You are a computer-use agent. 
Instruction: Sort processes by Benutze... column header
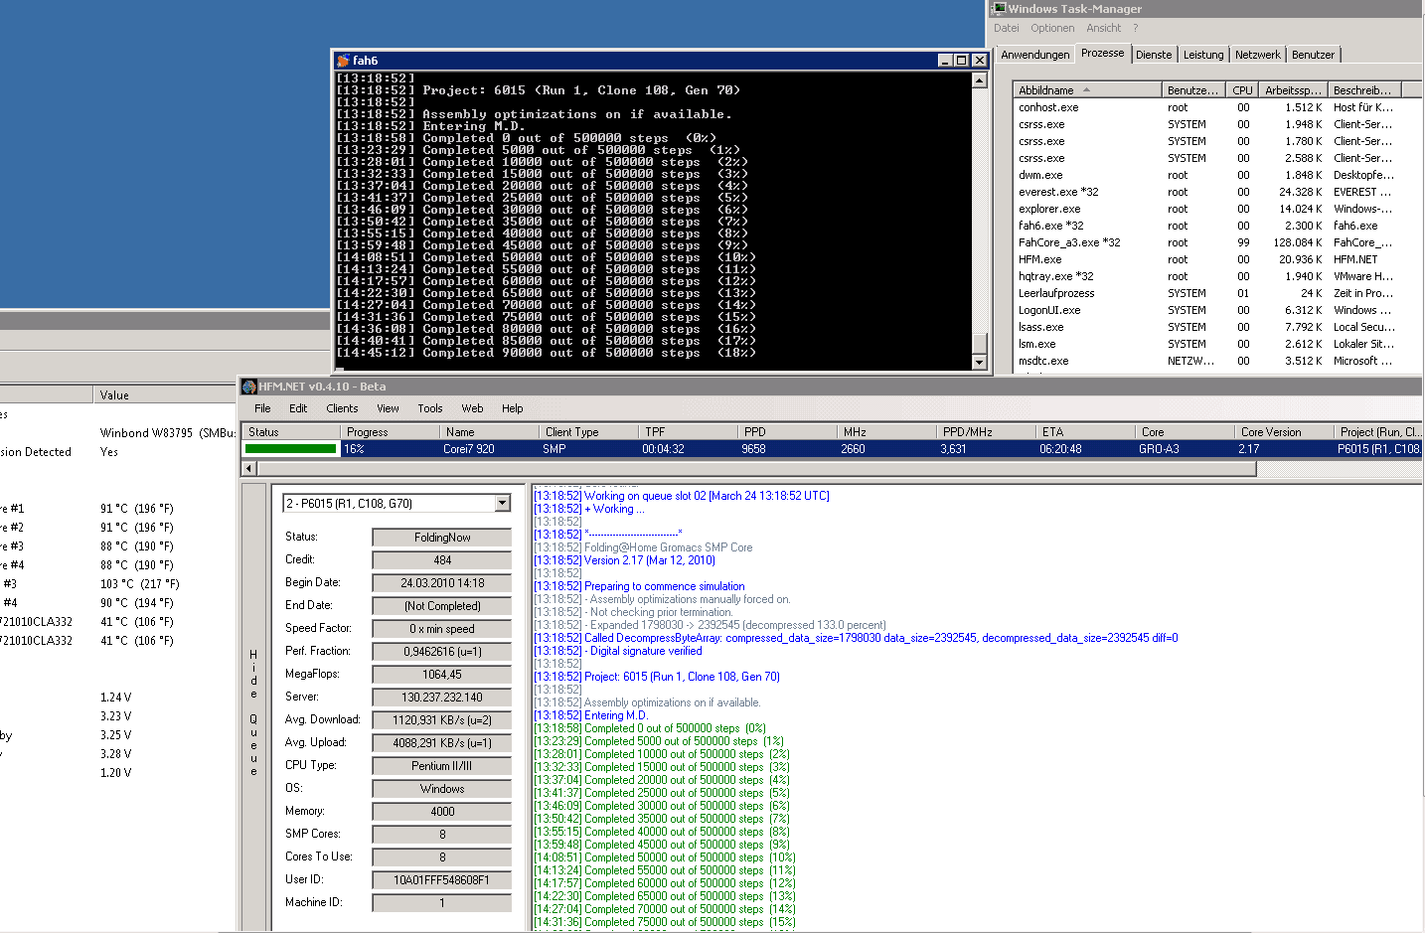click(1193, 90)
